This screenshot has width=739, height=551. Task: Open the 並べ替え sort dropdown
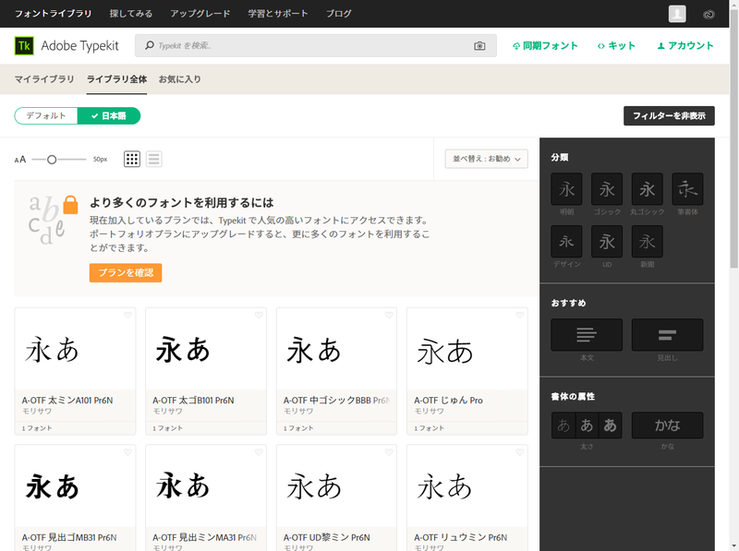click(x=486, y=158)
